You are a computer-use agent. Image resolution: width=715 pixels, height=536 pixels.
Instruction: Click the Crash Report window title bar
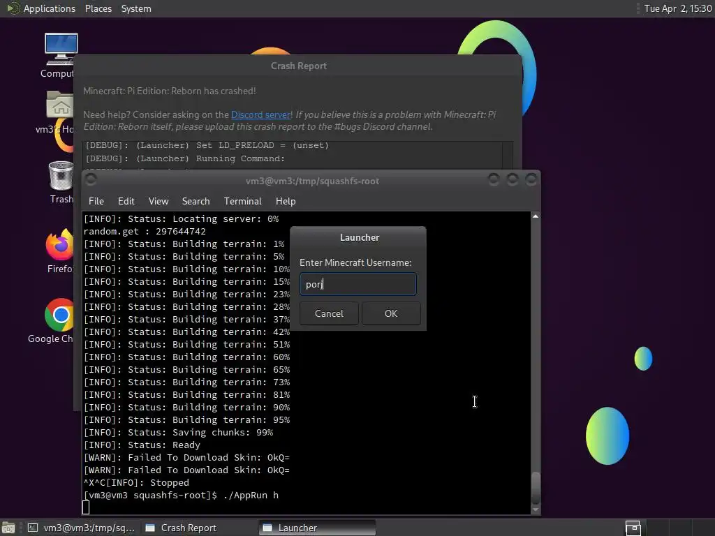pyautogui.click(x=298, y=66)
